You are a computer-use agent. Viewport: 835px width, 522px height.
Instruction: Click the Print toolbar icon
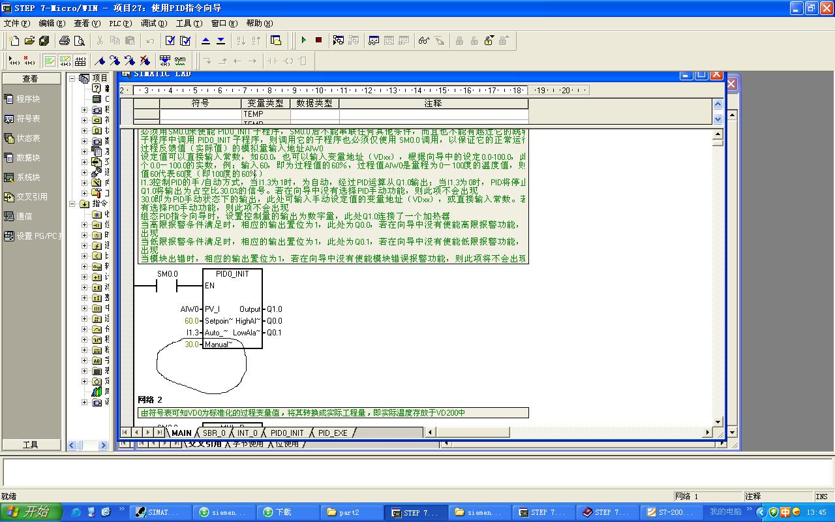(65, 40)
